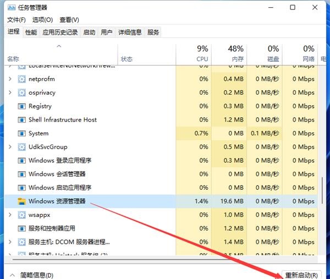Sort by the 状态 column header
The height and width of the screenshot is (279, 330).
tap(147, 54)
